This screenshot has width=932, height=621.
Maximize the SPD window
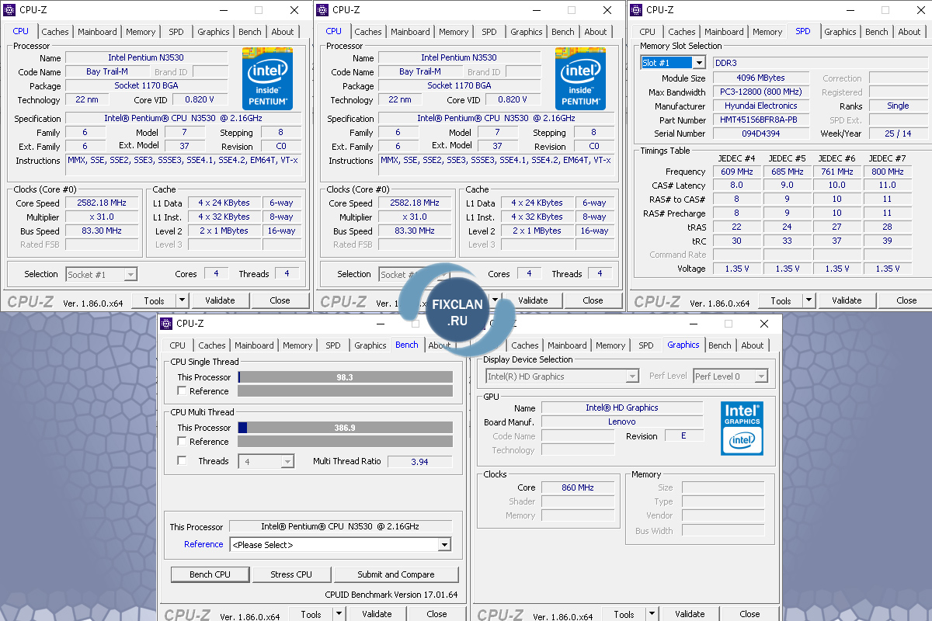[x=885, y=10]
